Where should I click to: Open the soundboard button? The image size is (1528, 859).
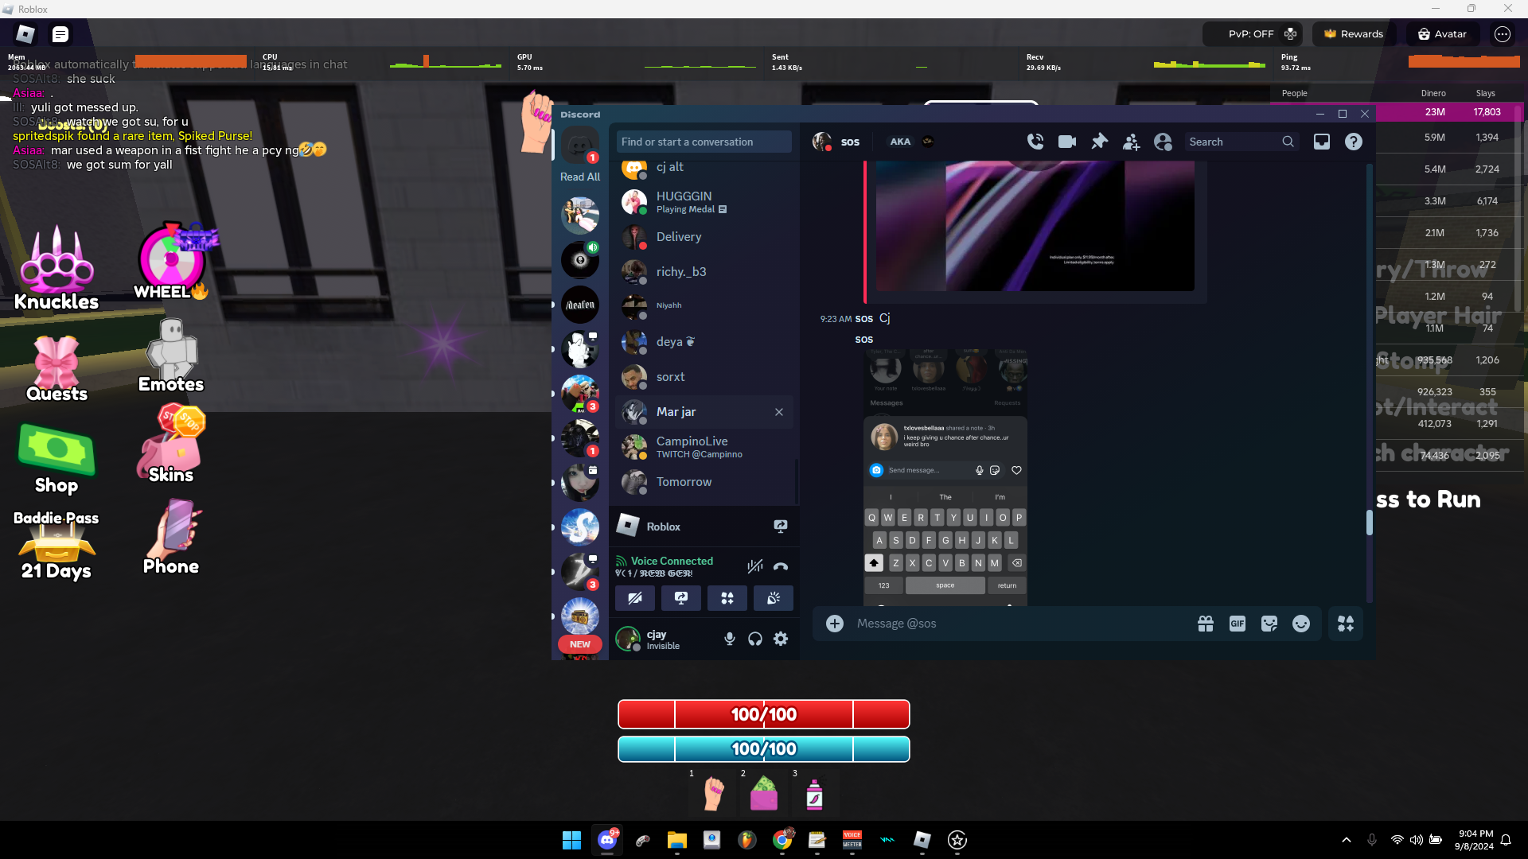pos(773,598)
